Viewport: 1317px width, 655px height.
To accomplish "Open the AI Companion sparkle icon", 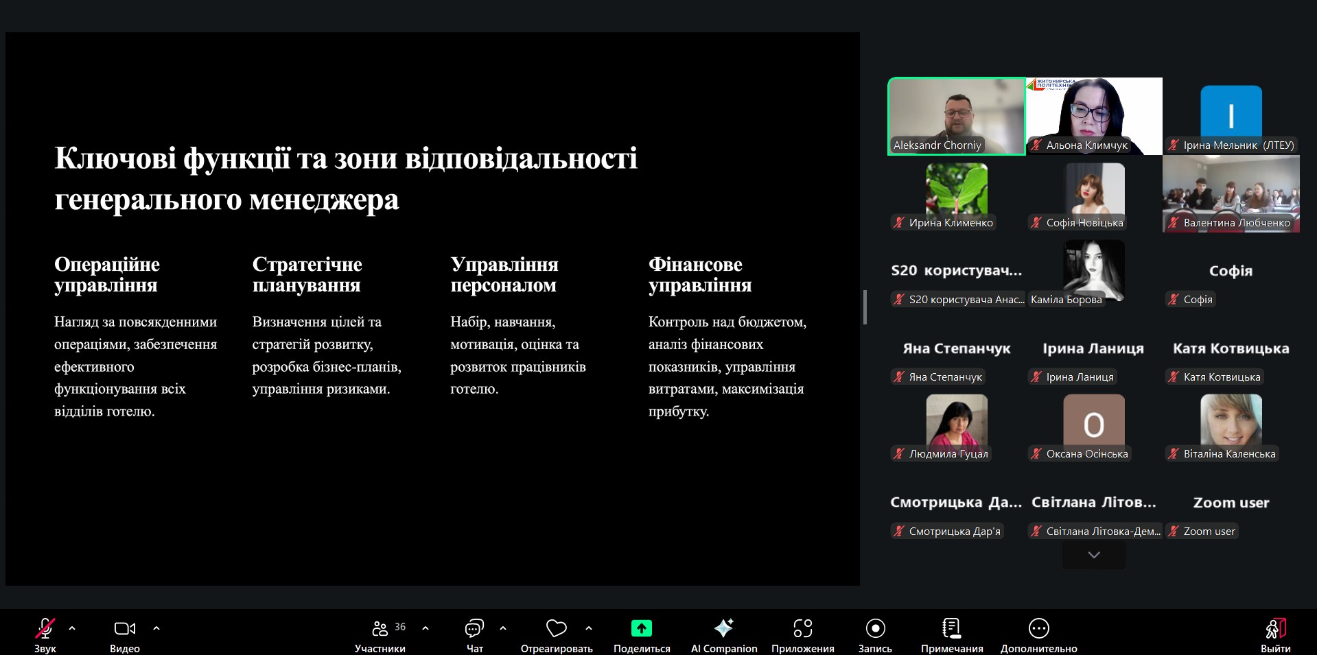I will point(723,628).
